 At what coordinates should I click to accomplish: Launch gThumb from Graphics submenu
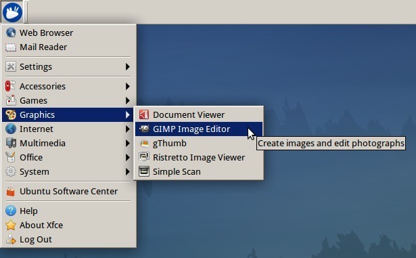point(199,143)
